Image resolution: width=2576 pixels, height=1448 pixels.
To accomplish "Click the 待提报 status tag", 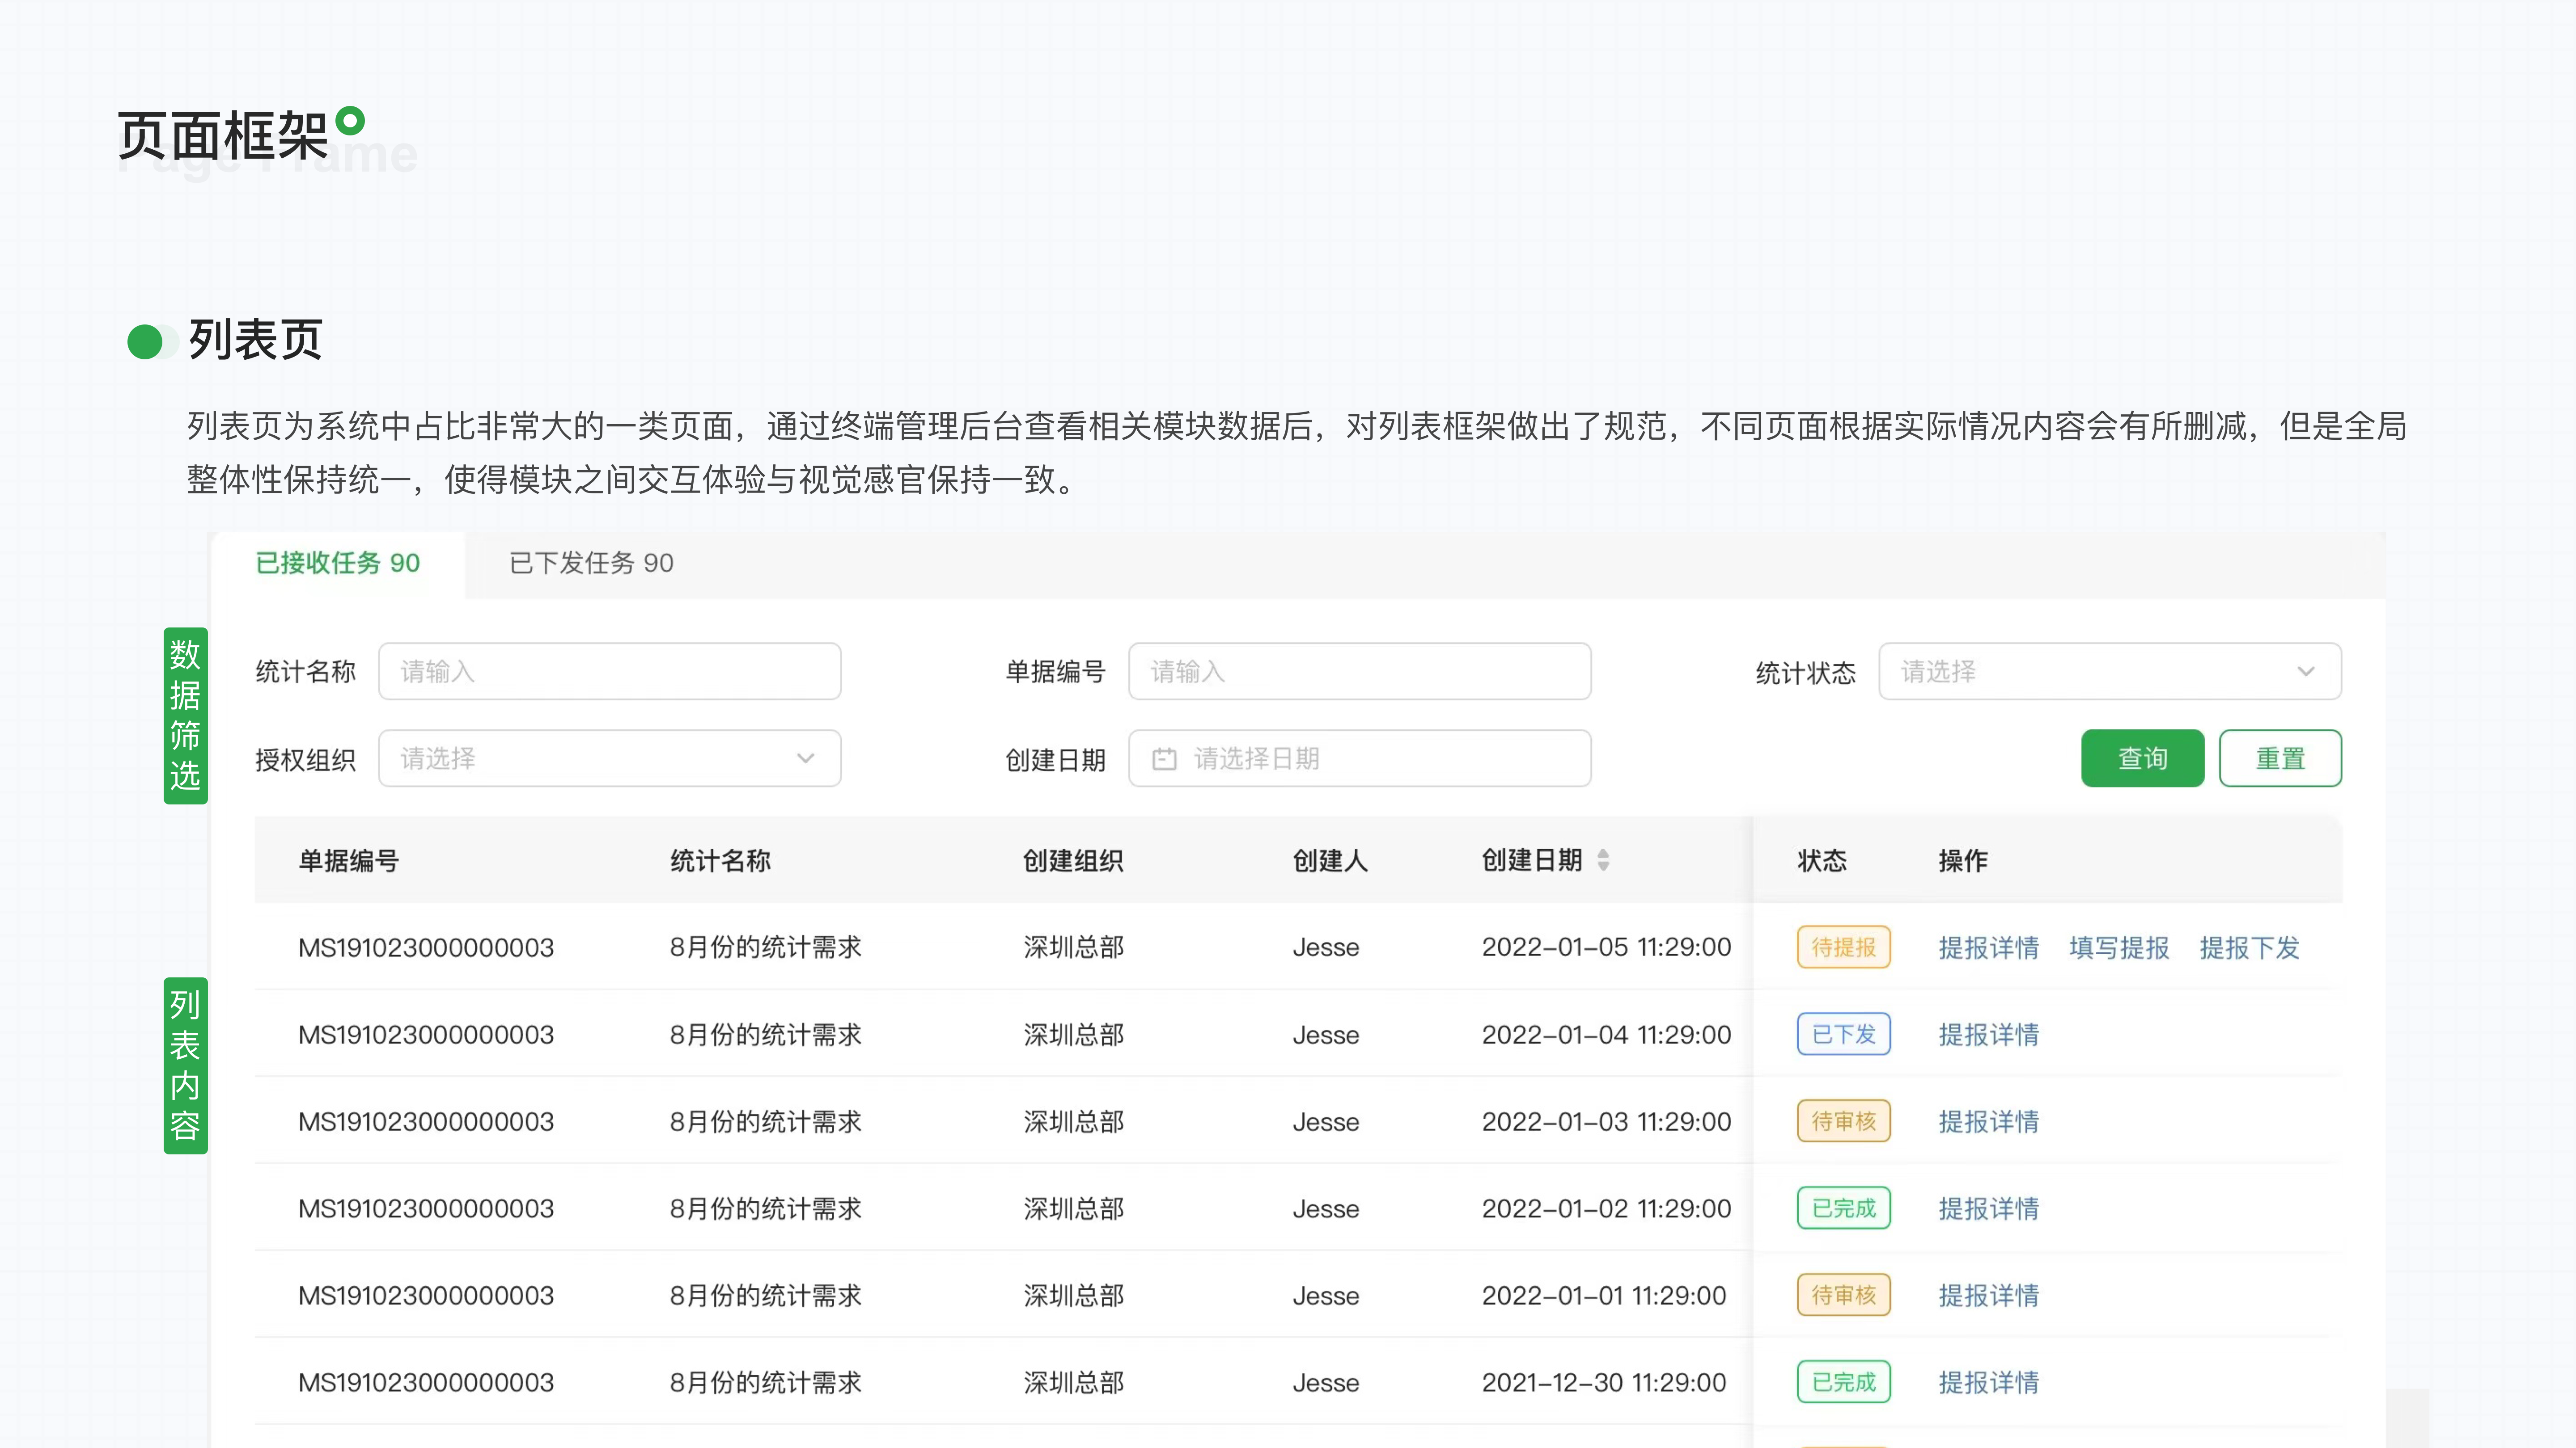I will coord(1844,947).
